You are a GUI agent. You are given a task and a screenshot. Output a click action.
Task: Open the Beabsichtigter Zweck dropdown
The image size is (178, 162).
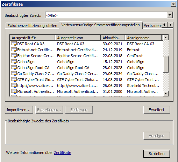[x=170, y=15]
